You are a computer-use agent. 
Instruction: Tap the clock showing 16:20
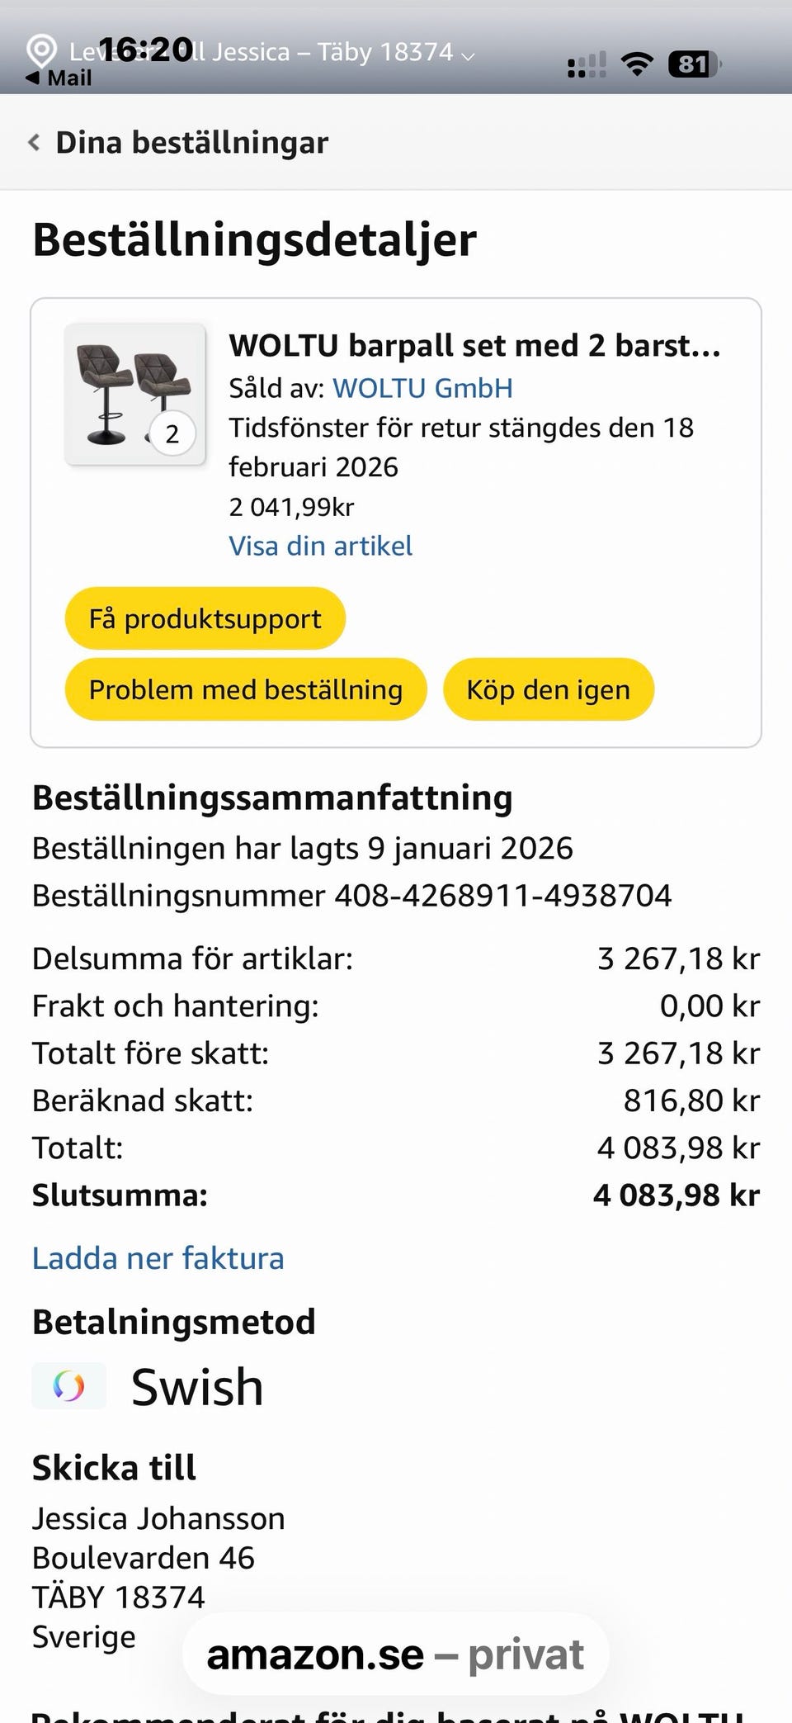pyautogui.click(x=146, y=50)
